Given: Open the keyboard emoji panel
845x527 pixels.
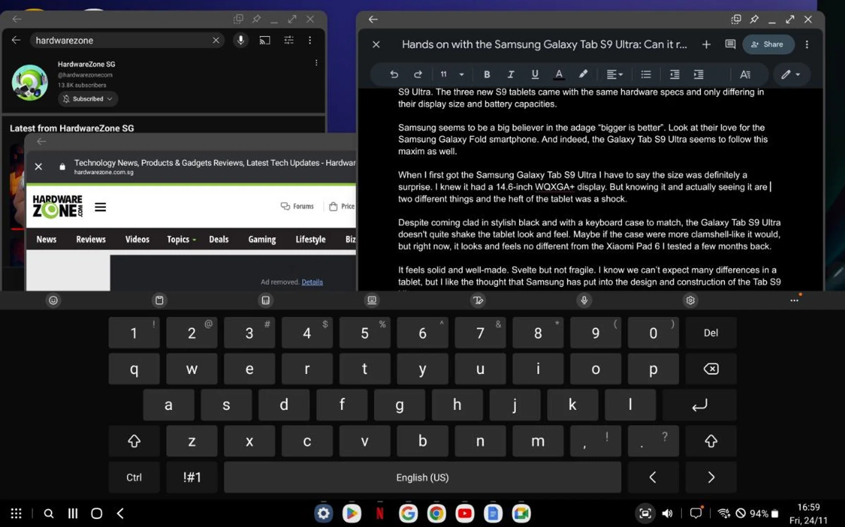Looking at the screenshot, I should coord(53,300).
